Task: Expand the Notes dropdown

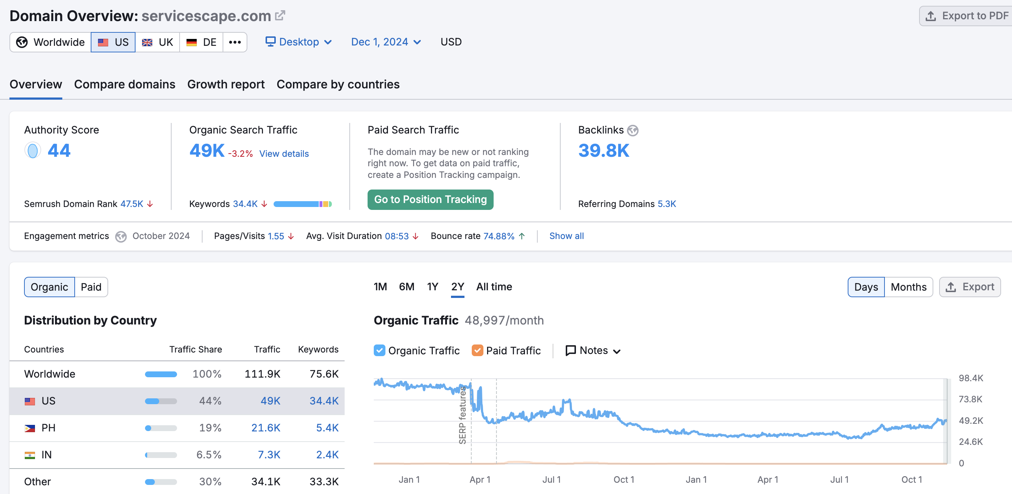Action: (x=593, y=350)
